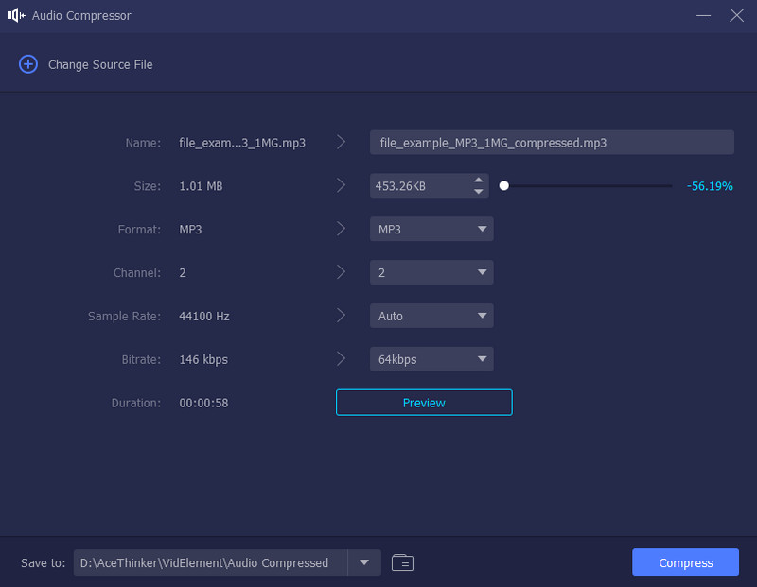
Task: Open the output folder icon next to Save to
Action: point(402,562)
